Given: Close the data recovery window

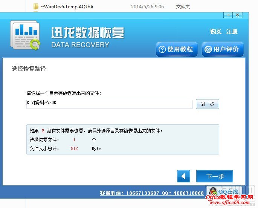Looking at the screenshot, I should (x=237, y=15).
